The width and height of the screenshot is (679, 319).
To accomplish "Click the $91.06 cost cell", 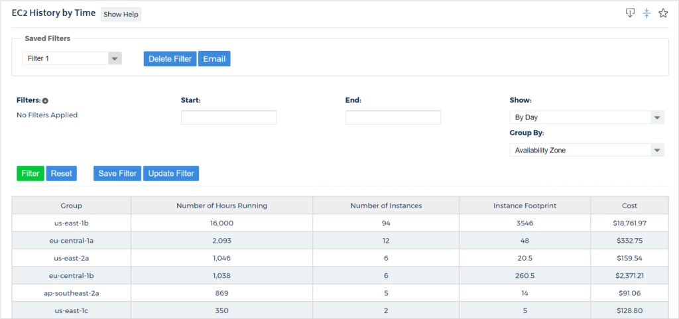I will click(x=629, y=293).
